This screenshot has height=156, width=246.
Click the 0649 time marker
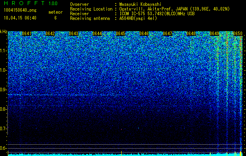click(x=214, y=34)
